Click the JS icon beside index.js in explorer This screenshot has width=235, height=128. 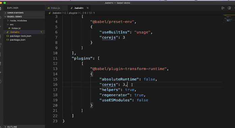(x=9, y=28)
